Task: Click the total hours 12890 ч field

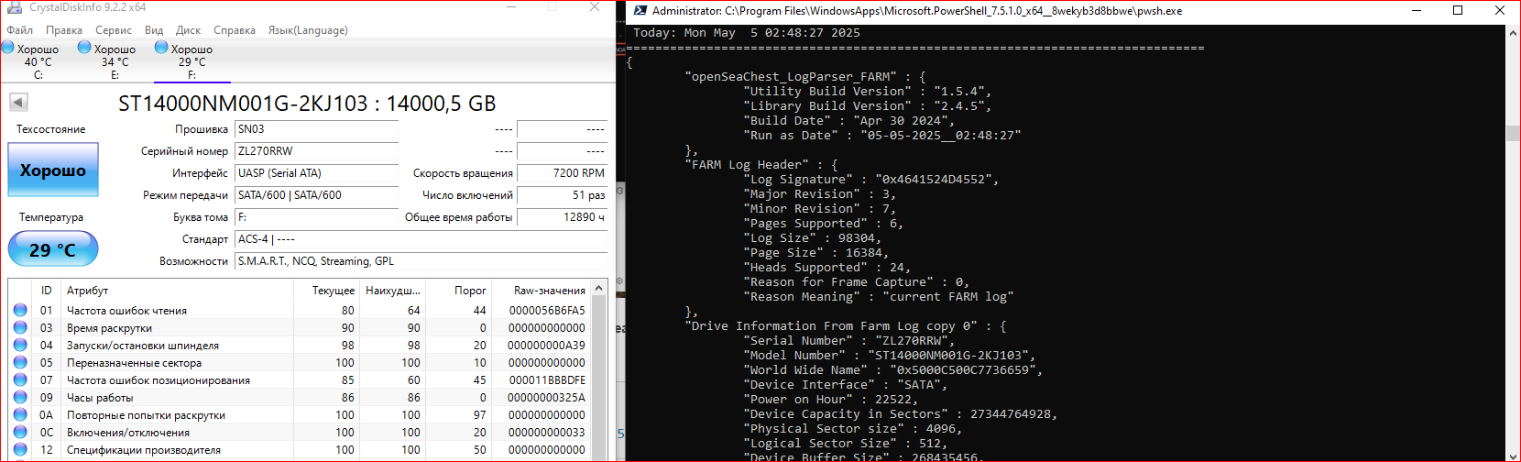Action: tap(562, 217)
